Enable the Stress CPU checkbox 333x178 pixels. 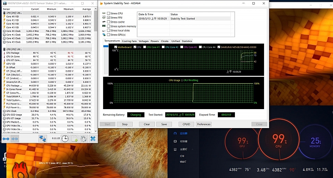coord(109,13)
